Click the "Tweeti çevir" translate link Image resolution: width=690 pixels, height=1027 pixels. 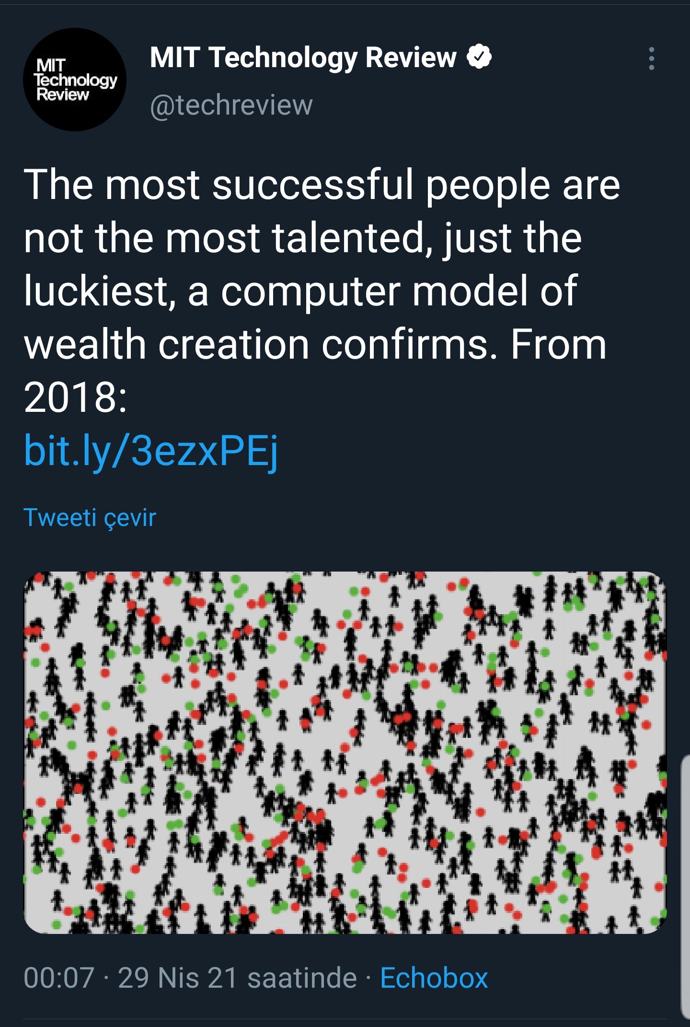(x=90, y=518)
